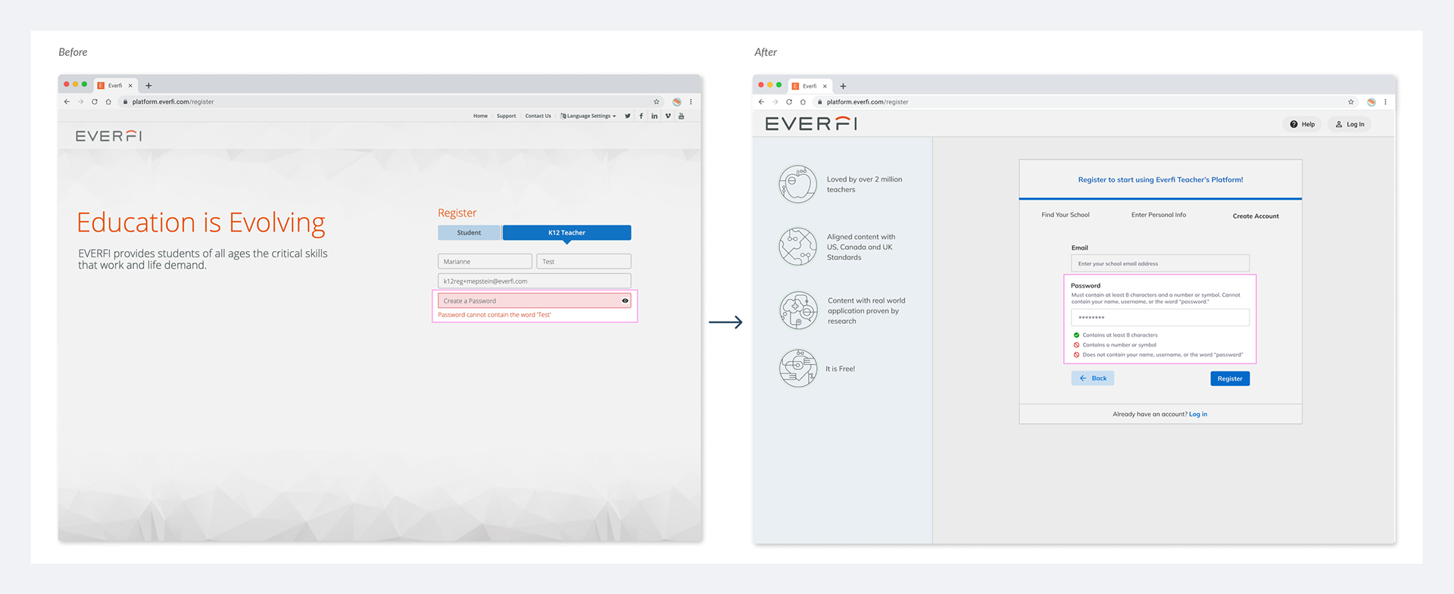The width and height of the screenshot is (1454, 594).
Task: Open a new tab in the Before window
Action: point(148,86)
